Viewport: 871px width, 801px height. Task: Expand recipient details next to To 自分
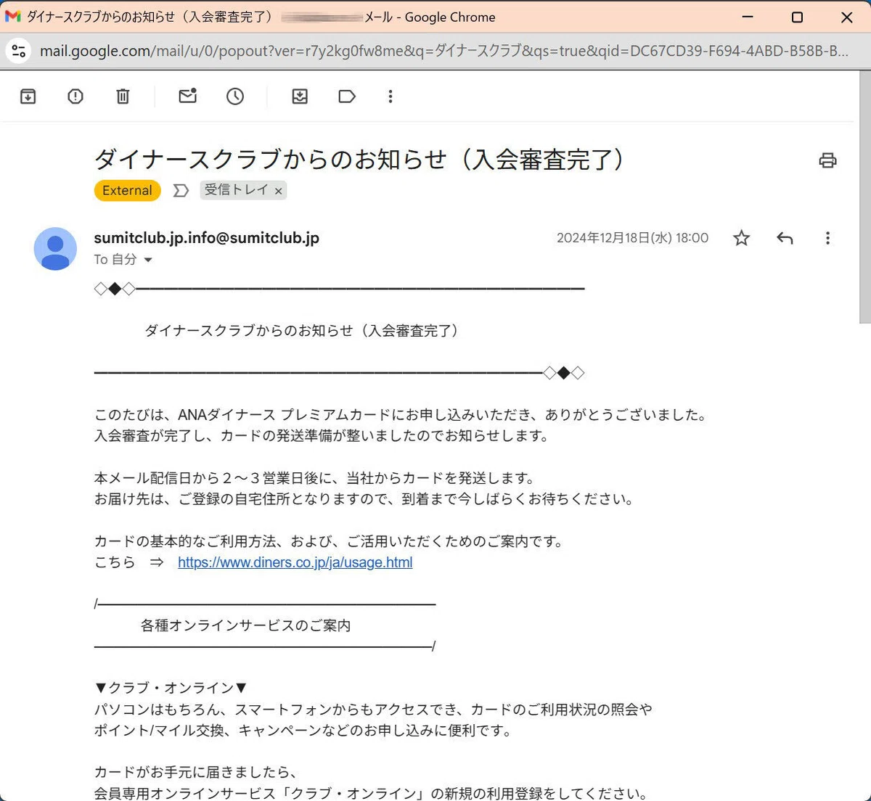coord(148,260)
